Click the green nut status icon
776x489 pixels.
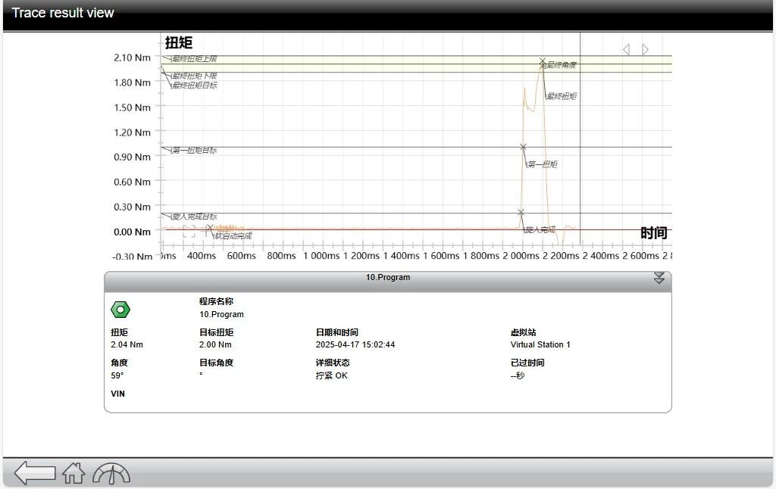pyautogui.click(x=120, y=309)
